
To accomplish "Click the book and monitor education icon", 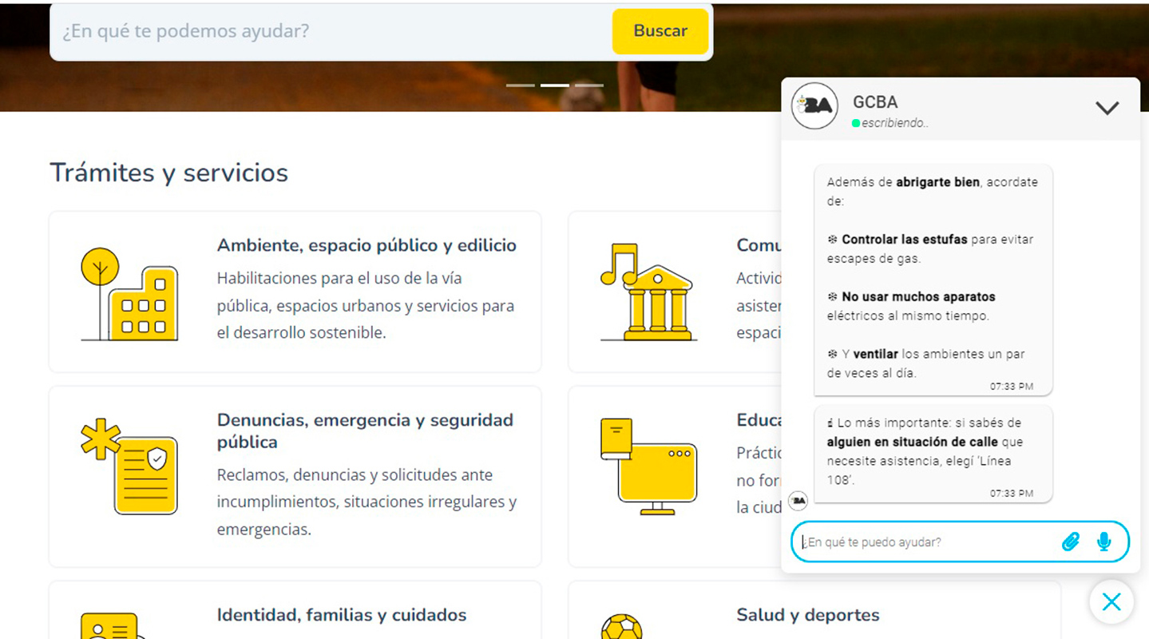I will (x=648, y=466).
